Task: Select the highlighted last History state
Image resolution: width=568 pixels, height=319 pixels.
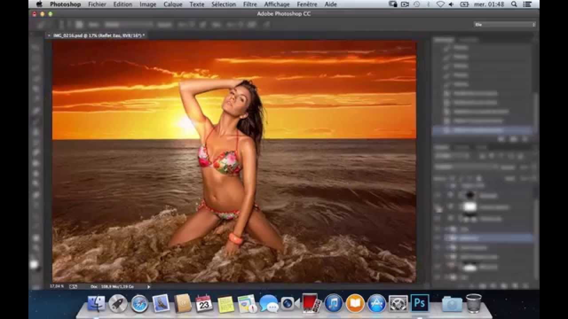Action: [482, 130]
